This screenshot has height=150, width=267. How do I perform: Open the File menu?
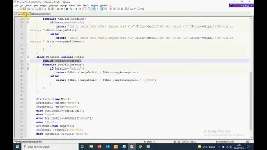click(x=16, y=5)
